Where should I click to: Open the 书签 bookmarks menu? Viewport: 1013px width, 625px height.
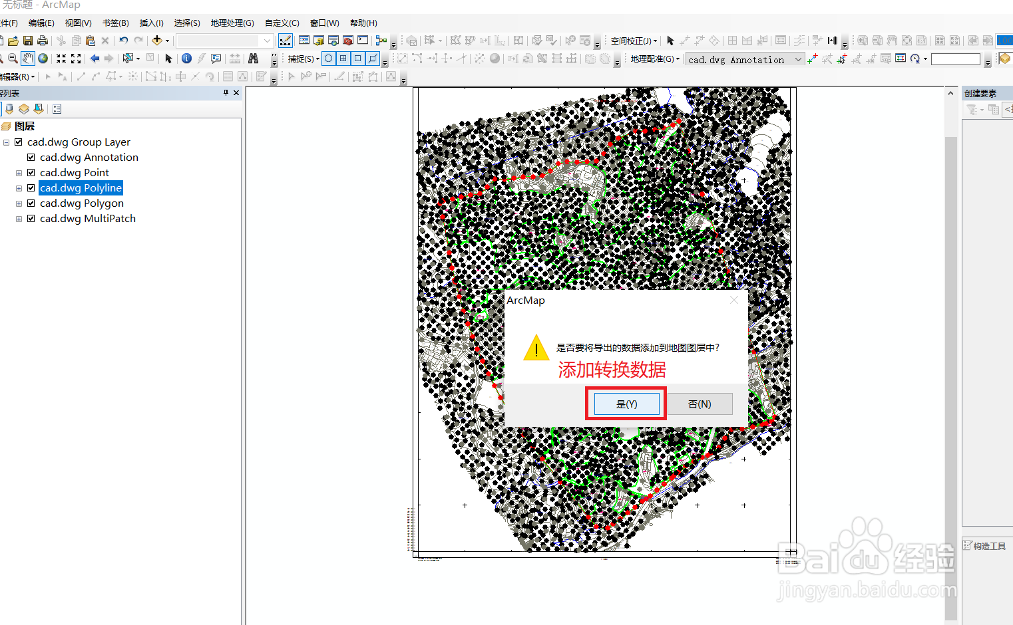pyautogui.click(x=114, y=23)
